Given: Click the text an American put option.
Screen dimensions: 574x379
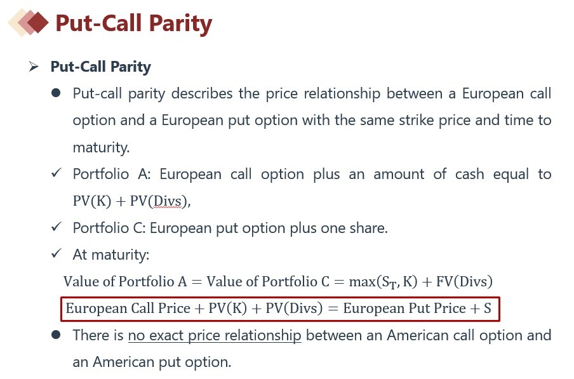Looking at the screenshot, I should point(152,362).
